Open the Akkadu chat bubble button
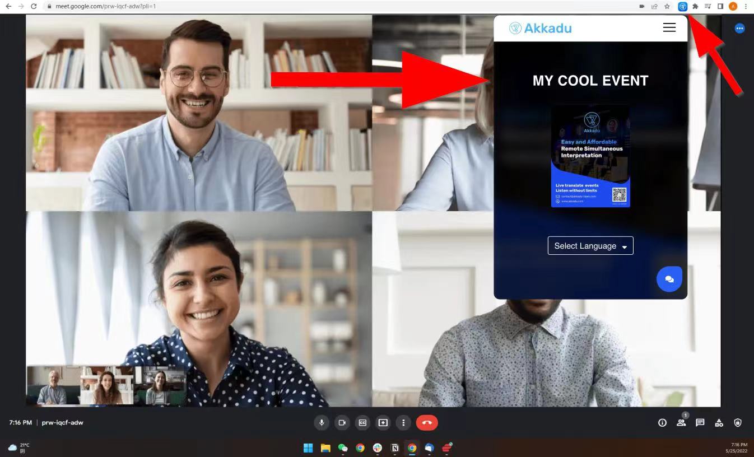Image resolution: width=754 pixels, height=457 pixels. [x=669, y=279]
